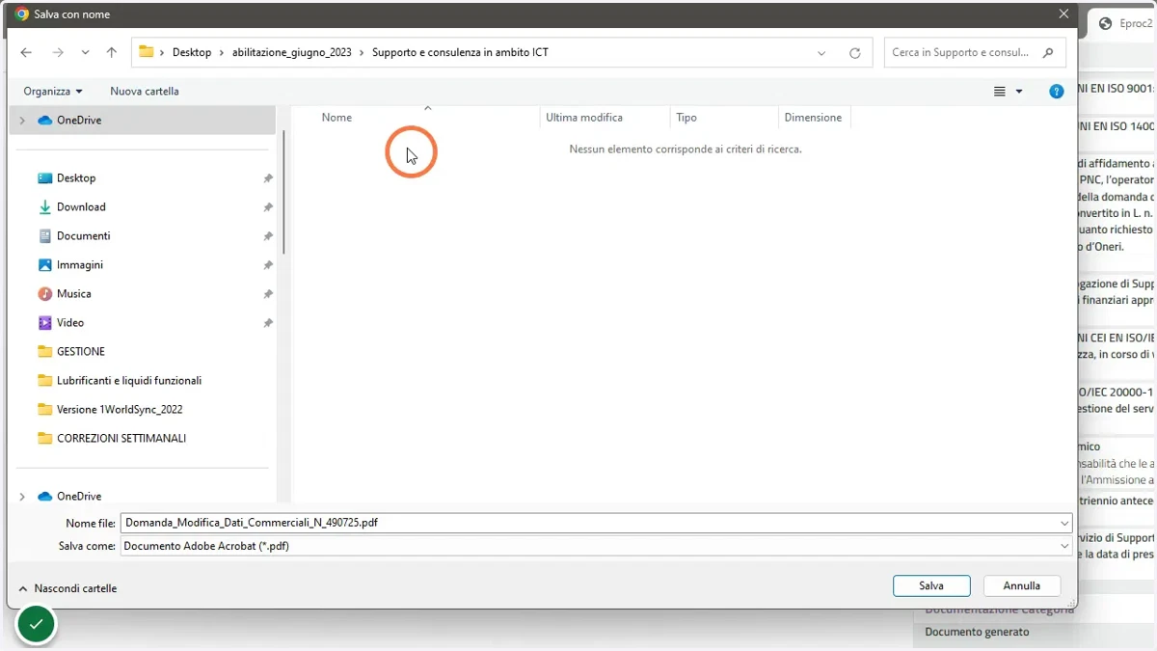The height and width of the screenshot is (651, 1157).
Task: Open Lubrificanti e liquidi funzionali folder
Action: click(129, 381)
